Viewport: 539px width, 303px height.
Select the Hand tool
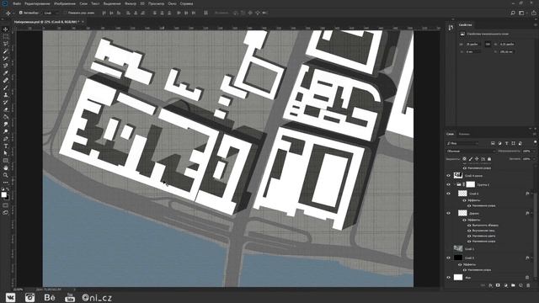pyautogui.click(x=6, y=168)
